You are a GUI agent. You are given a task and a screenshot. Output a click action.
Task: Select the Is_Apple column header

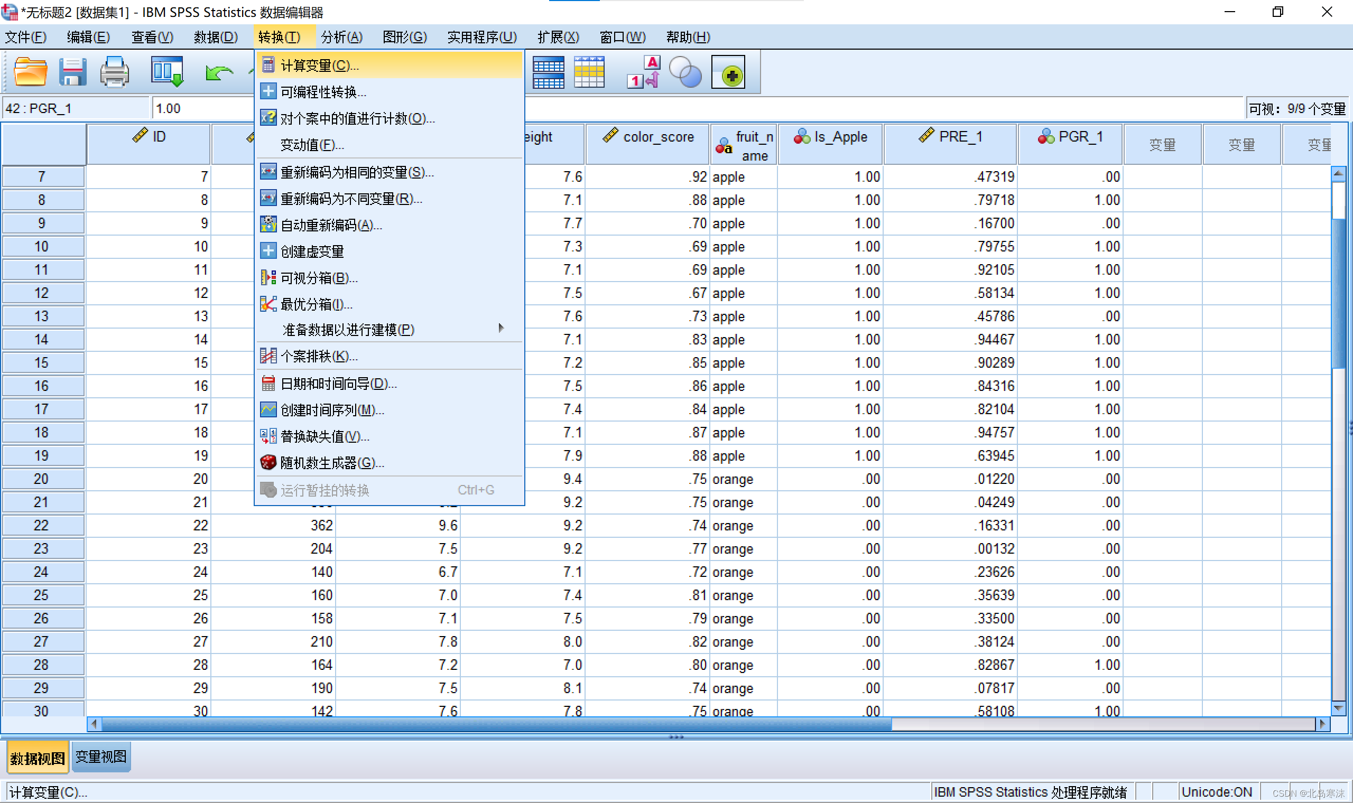(x=830, y=144)
